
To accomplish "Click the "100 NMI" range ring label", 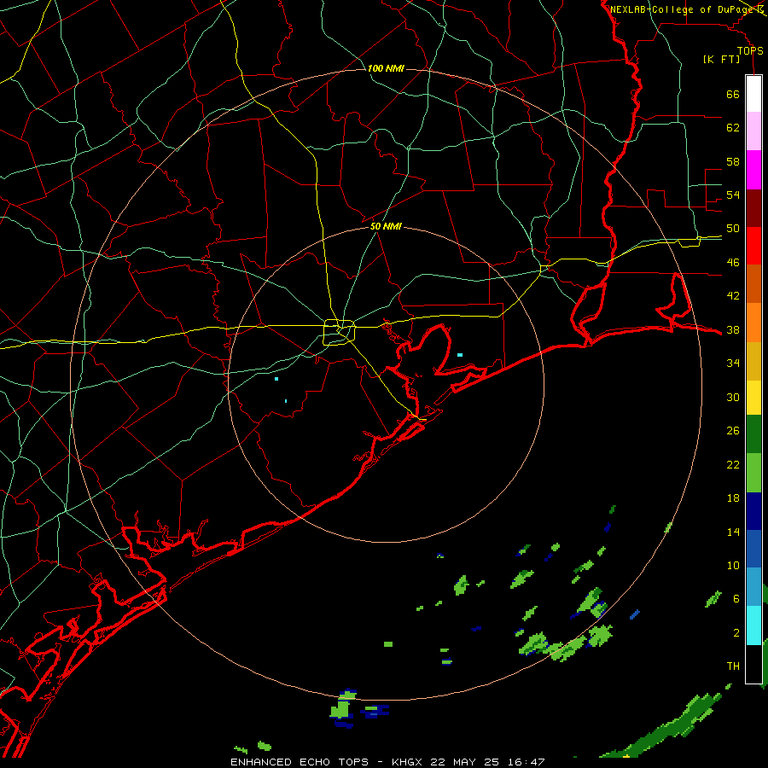I will [x=386, y=68].
